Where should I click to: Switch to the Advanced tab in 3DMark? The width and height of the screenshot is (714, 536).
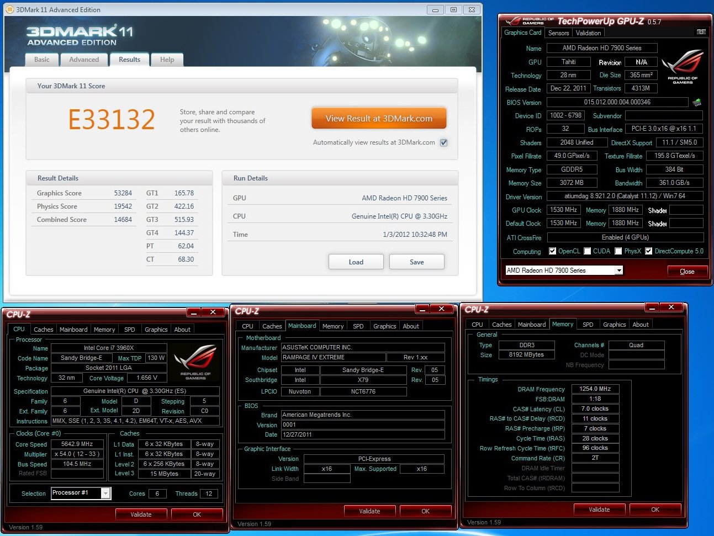click(84, 60)
